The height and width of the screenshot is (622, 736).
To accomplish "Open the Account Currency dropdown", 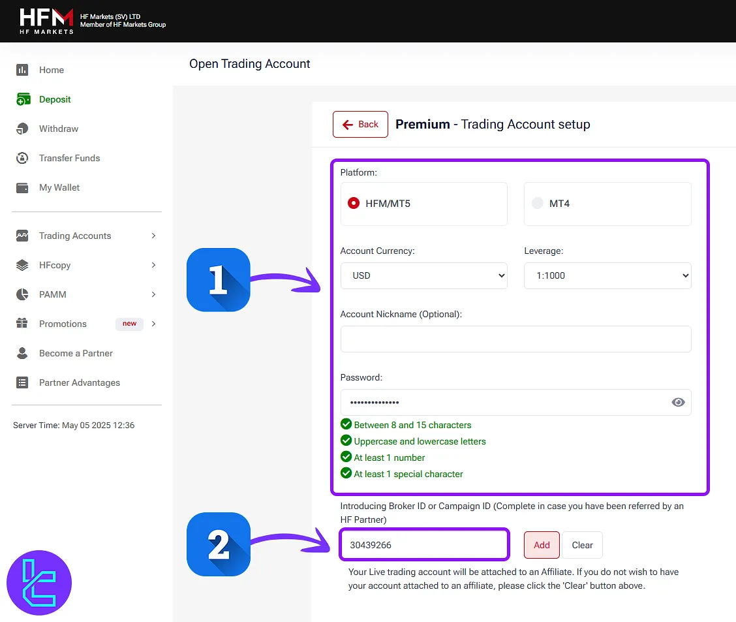I will [423, 275].
